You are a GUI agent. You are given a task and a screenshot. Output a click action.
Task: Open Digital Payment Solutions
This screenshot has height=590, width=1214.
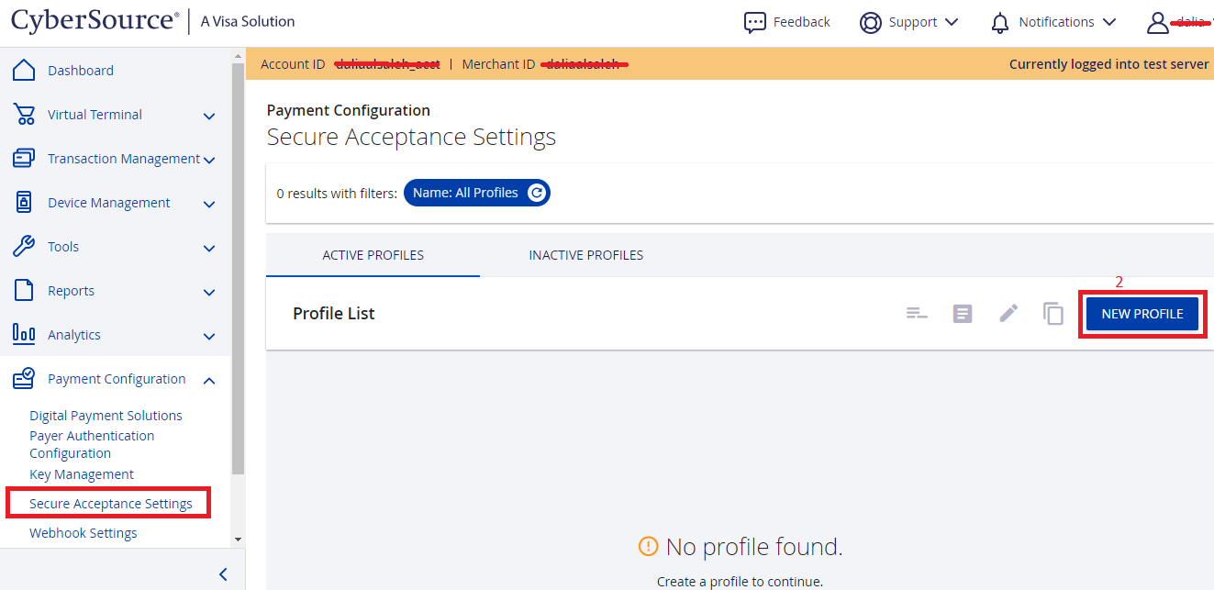106,416
